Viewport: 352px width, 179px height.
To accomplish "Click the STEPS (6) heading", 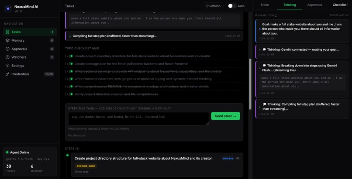I will coord(72,149).
